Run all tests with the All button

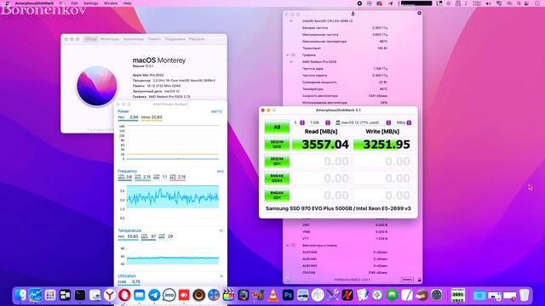277,127
